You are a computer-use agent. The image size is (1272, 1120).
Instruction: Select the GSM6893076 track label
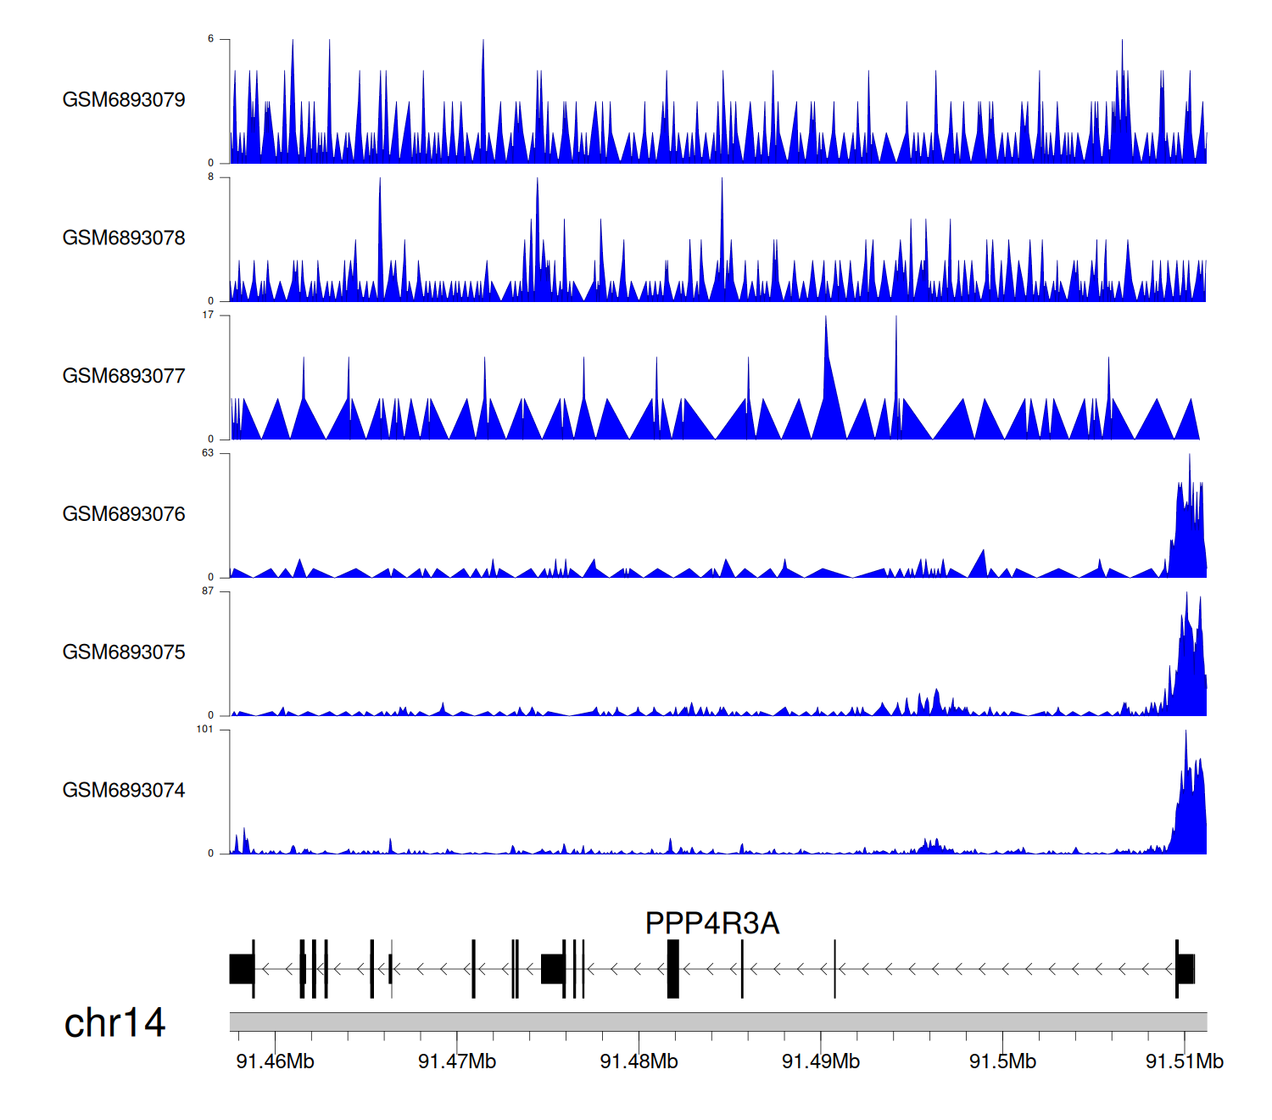(x=124, y=514)
